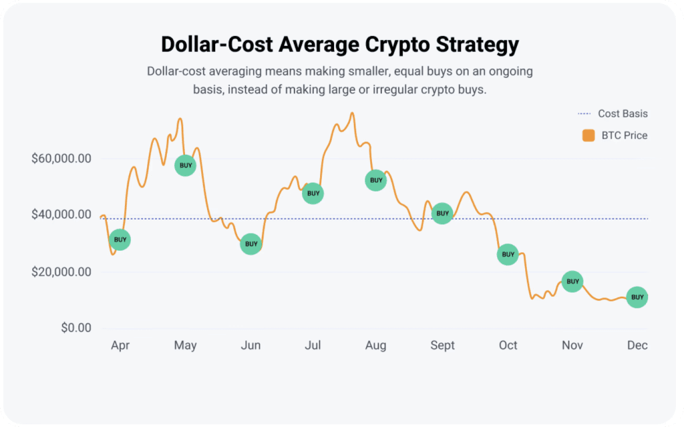Click the dotted Cost Basis line sample
684x427 pixels.
(x=582, y=113)
